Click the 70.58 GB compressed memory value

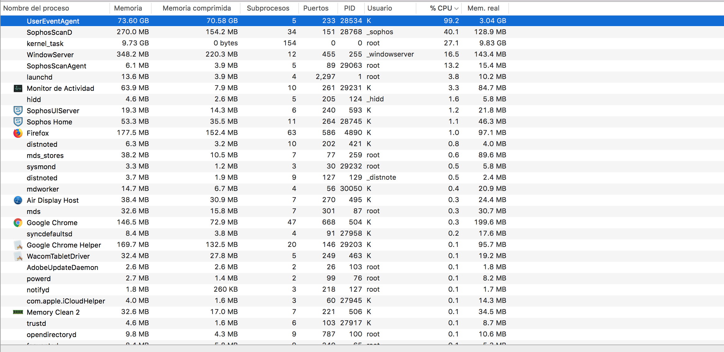[222, 21]
